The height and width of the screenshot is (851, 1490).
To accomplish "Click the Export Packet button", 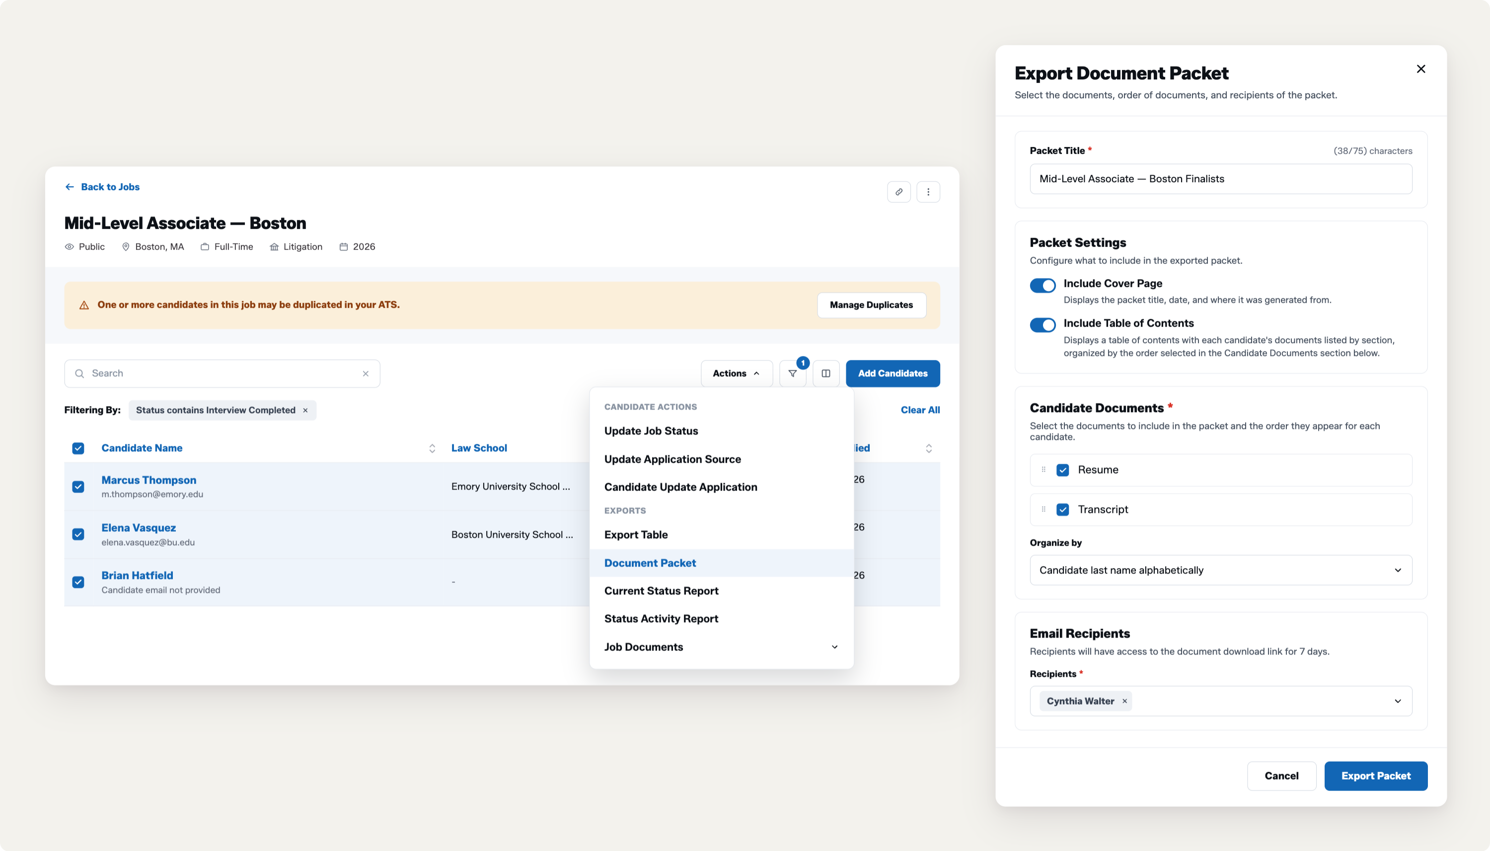I will [x=1375, y=776].
